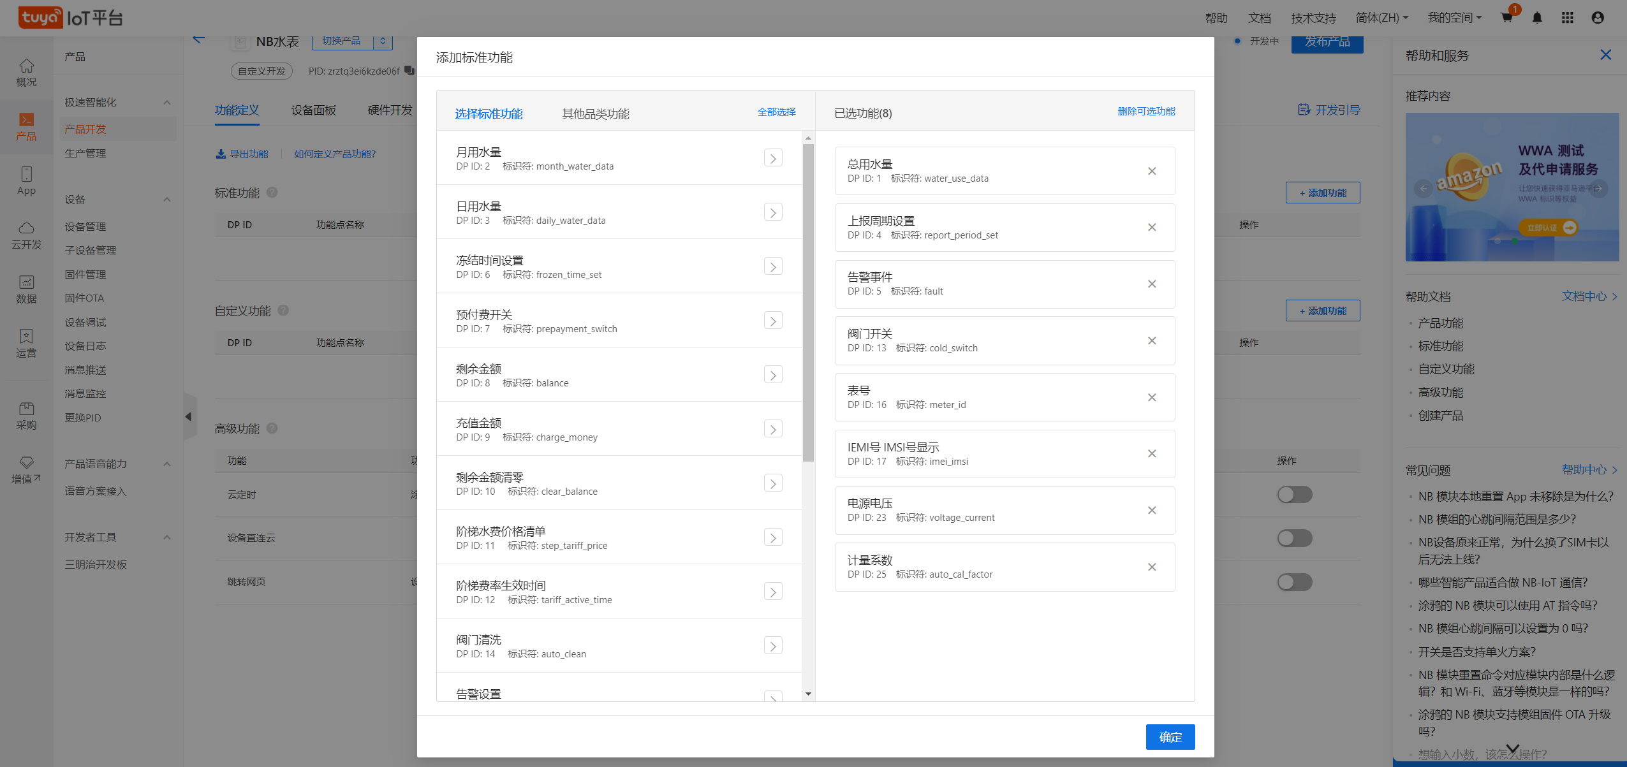This screenshot has height=767, width=1627.
Task: Select the 运营 sidebar icon
Action: (x=26, y=344)
